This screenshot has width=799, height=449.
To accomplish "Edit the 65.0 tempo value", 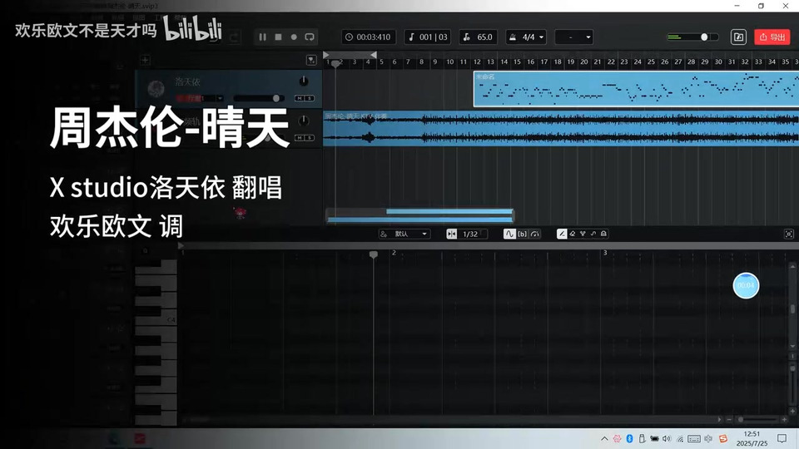I will [x=478, y=37].
